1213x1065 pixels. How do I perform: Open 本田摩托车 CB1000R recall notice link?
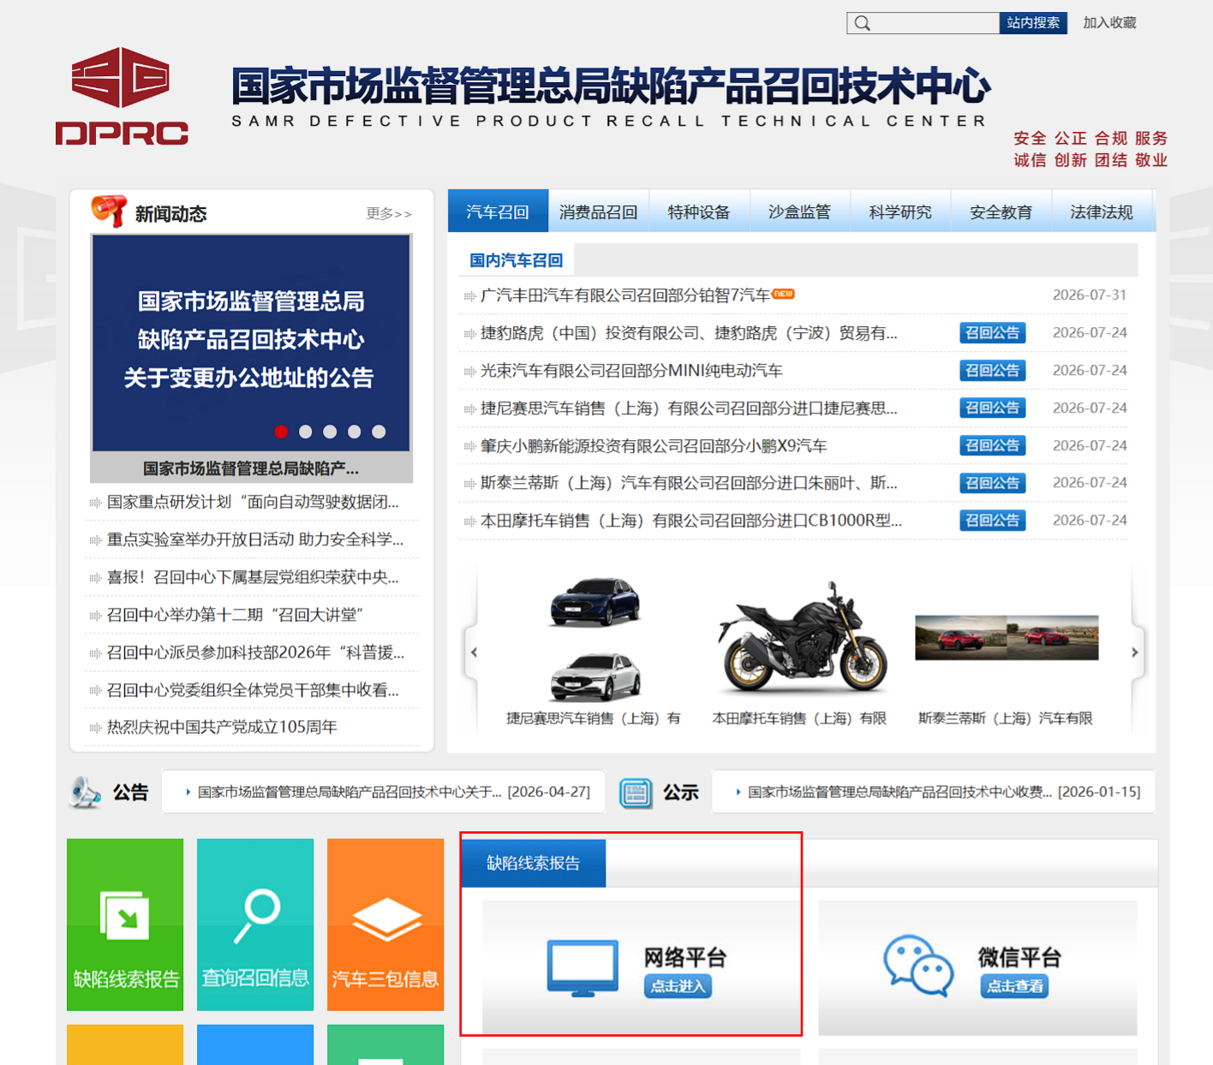[x=691, y=521]
